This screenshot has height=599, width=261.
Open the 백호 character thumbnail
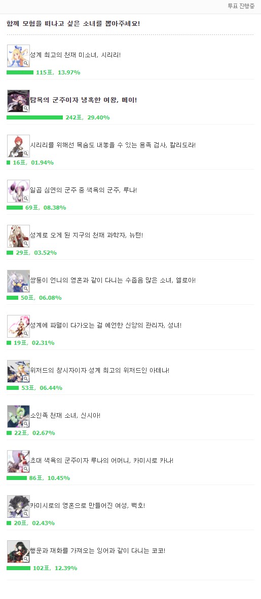18,506
